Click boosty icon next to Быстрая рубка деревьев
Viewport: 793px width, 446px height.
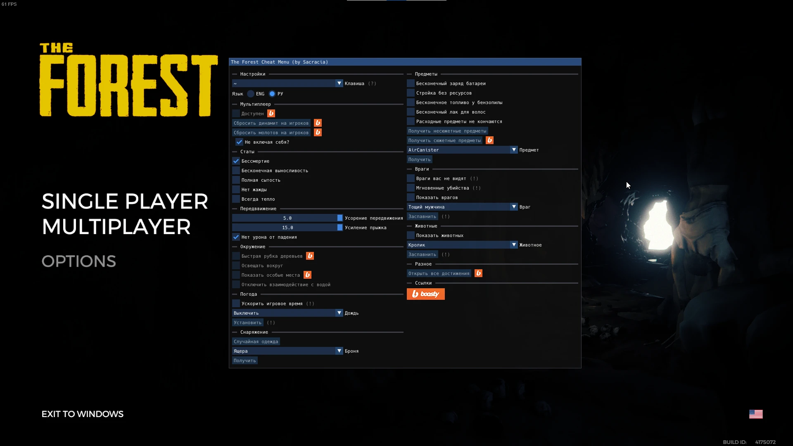coord(310,256)
